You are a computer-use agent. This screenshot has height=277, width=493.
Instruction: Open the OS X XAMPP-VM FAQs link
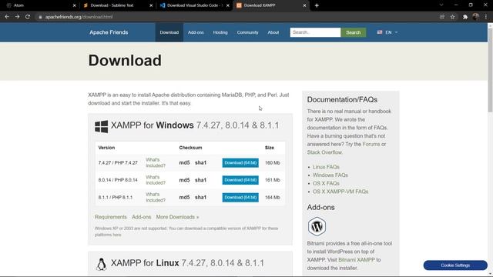point(340,192)
